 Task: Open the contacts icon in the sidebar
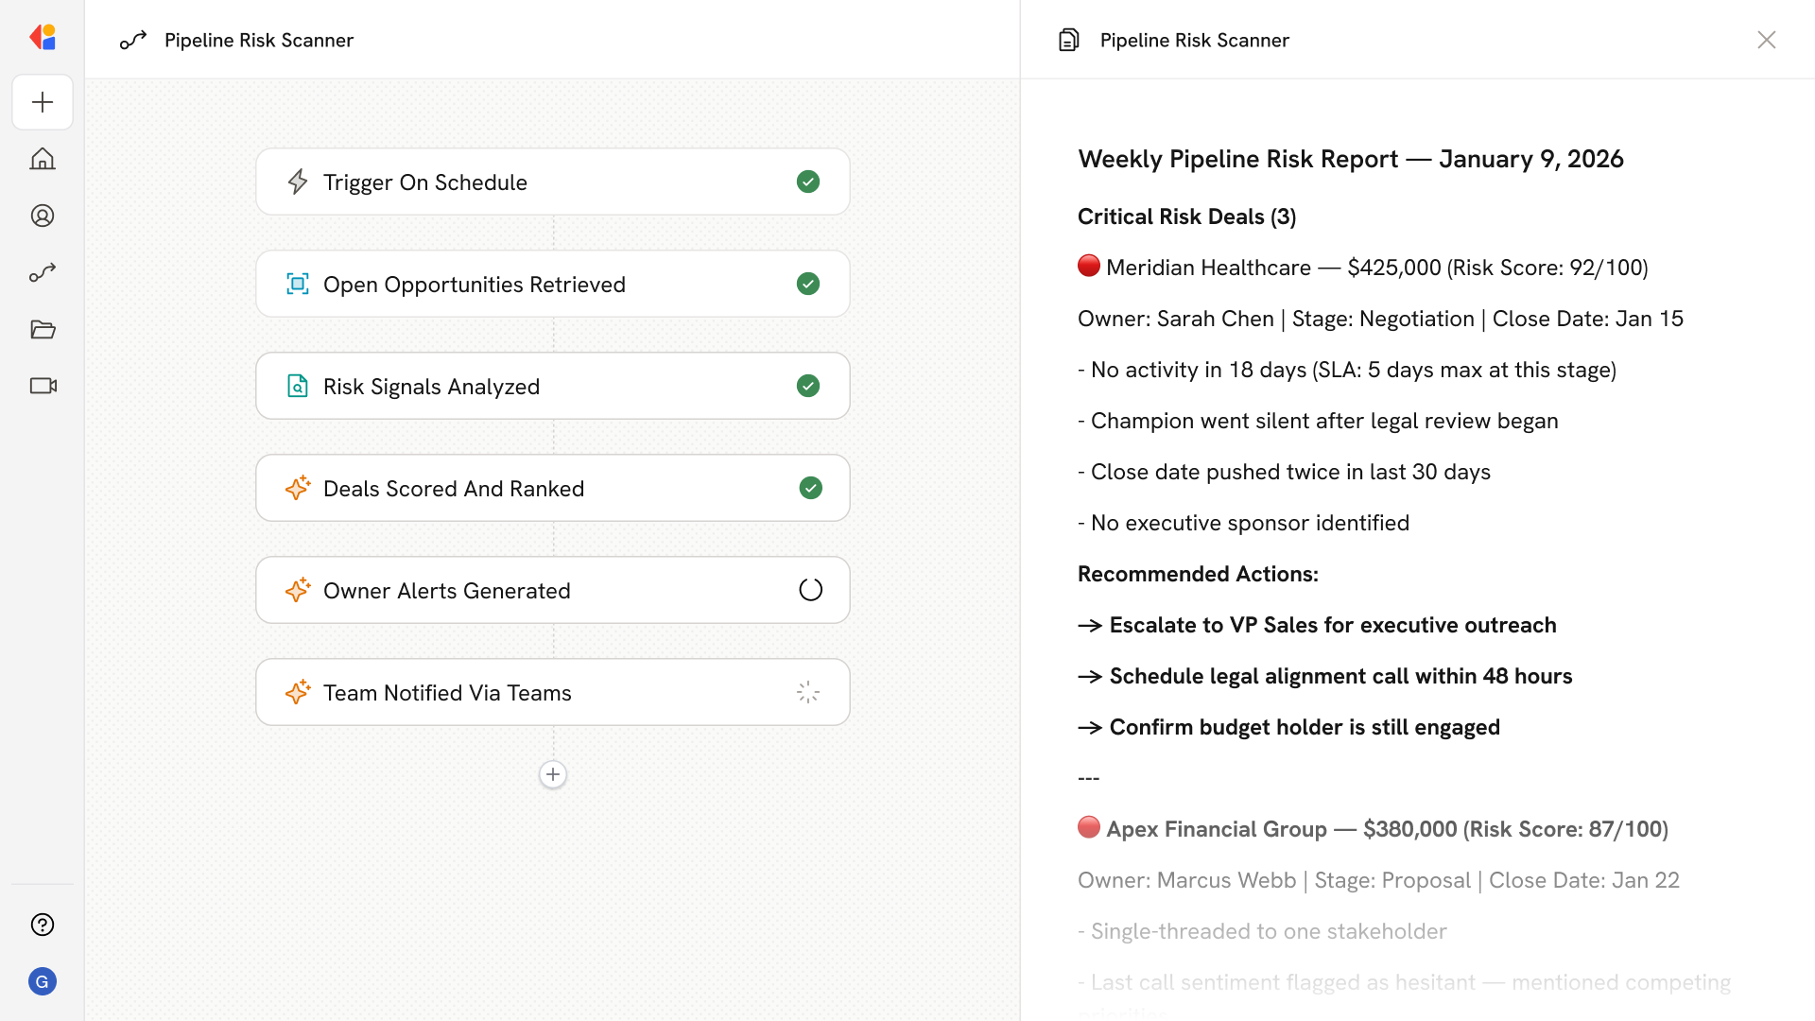[43, 216]
